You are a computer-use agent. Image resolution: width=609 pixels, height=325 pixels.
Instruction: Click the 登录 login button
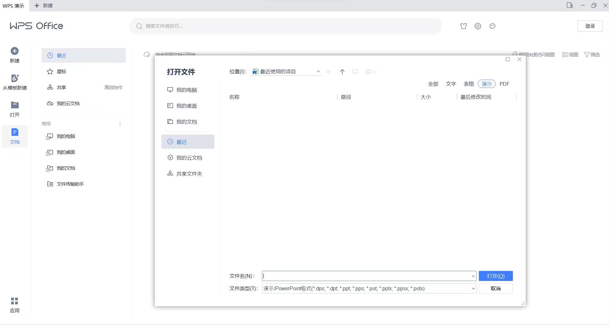pos(590,26)
